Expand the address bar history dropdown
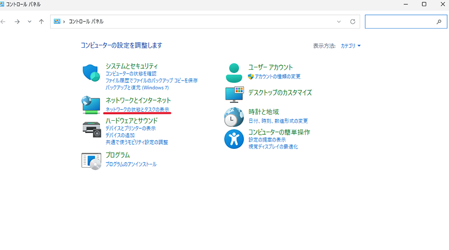 coord(339,22)
